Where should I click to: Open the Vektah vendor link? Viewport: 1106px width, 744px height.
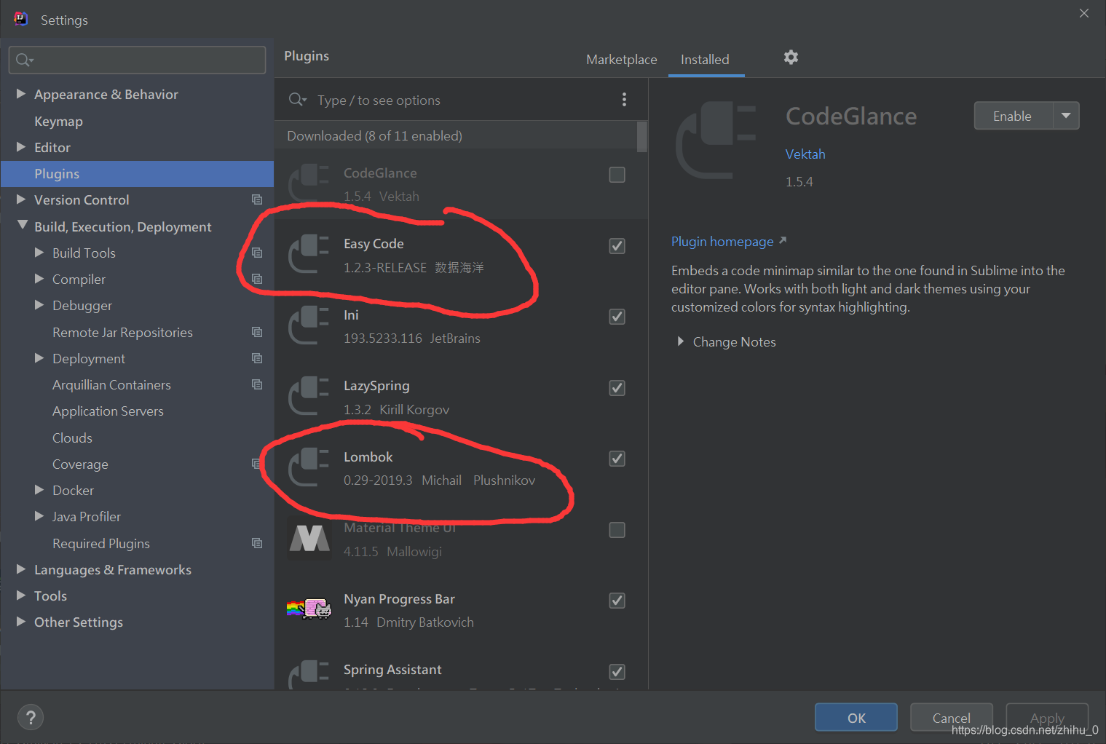coord(805,154)
